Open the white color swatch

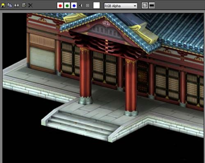(96, 5)
